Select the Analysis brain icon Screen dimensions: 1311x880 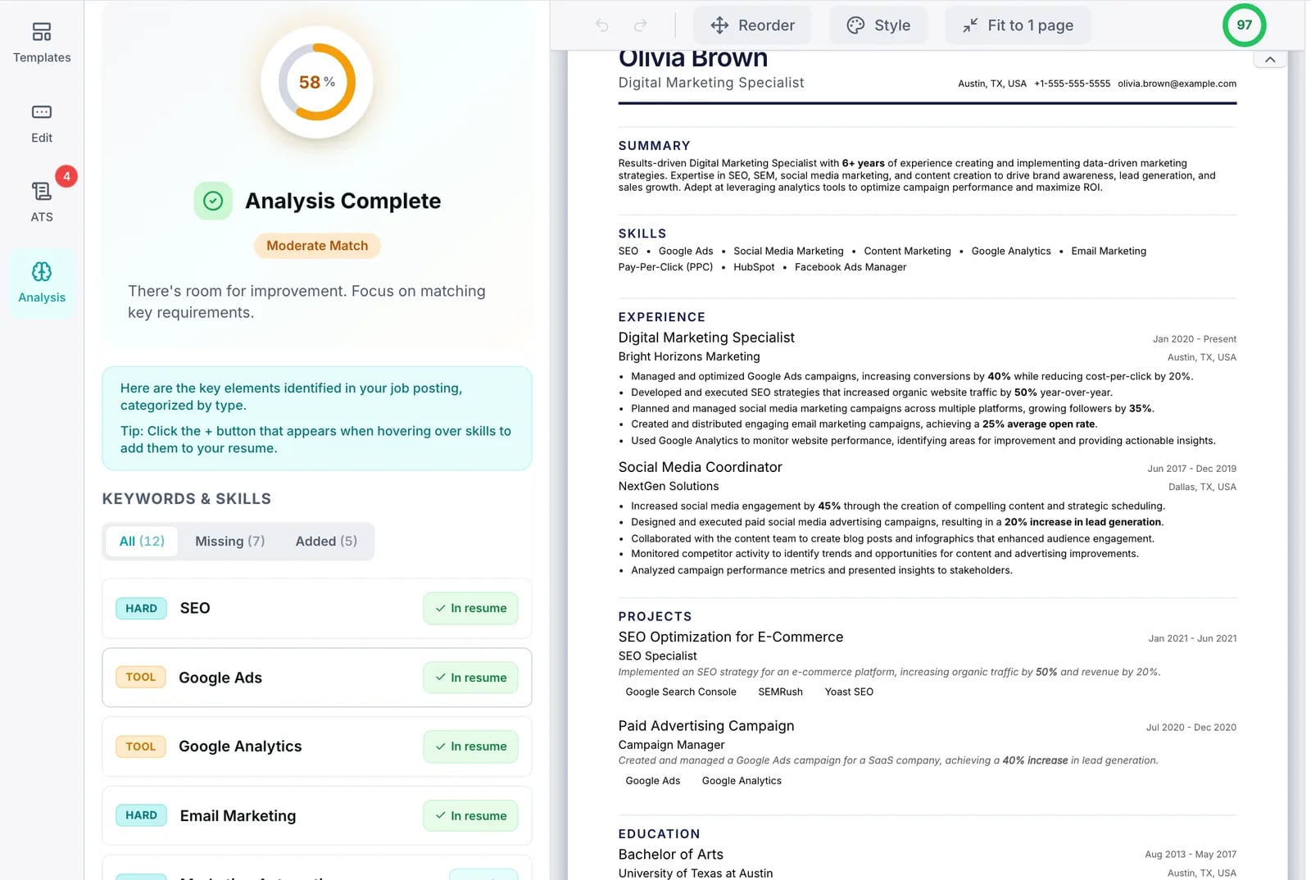click(x=42, y=272)
